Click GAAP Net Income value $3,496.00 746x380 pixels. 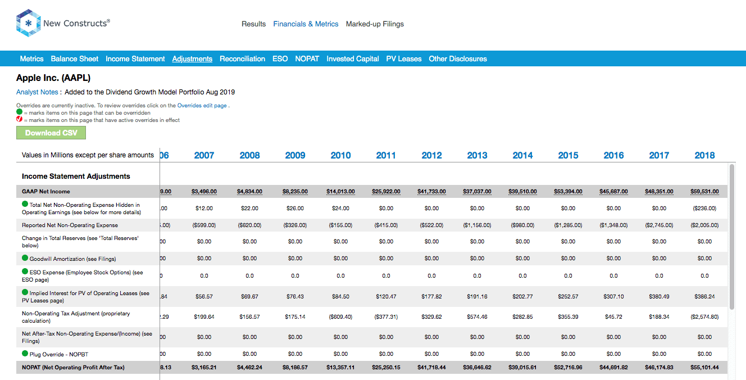204,192
